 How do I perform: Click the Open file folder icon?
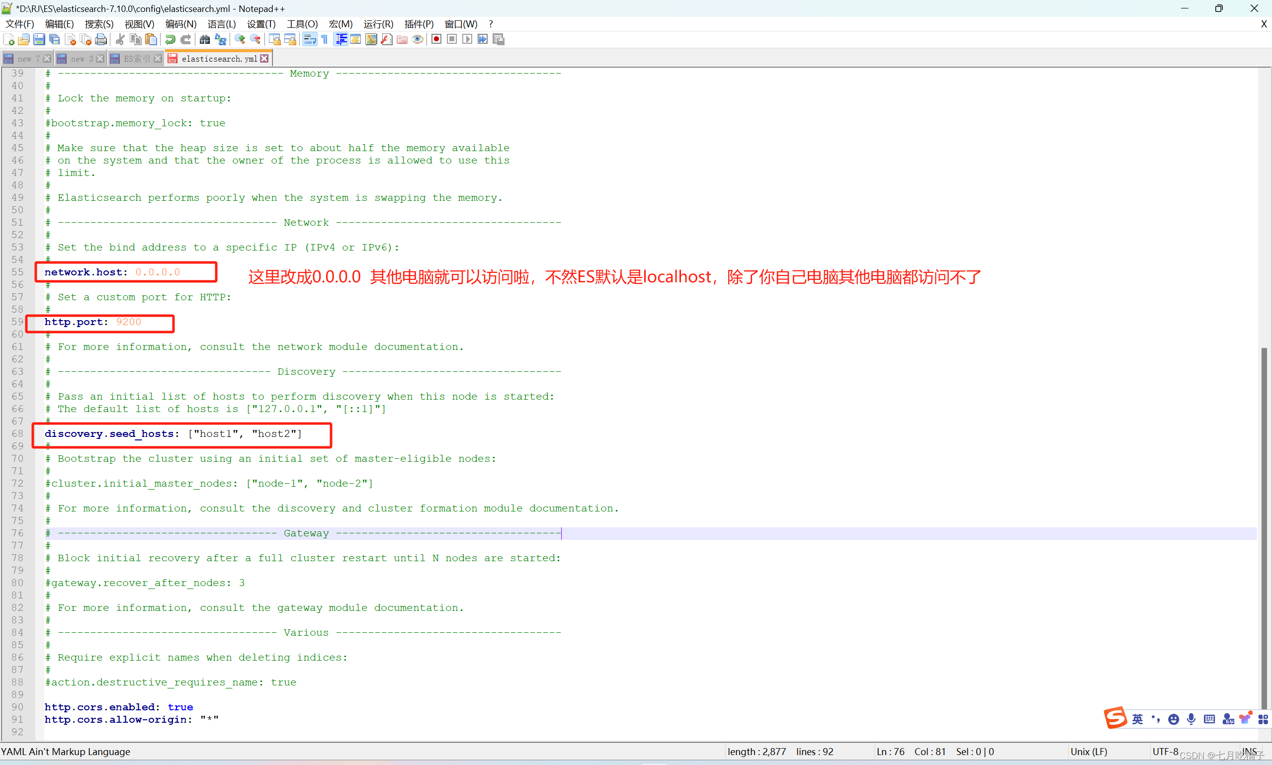click(x=24, y=39)
